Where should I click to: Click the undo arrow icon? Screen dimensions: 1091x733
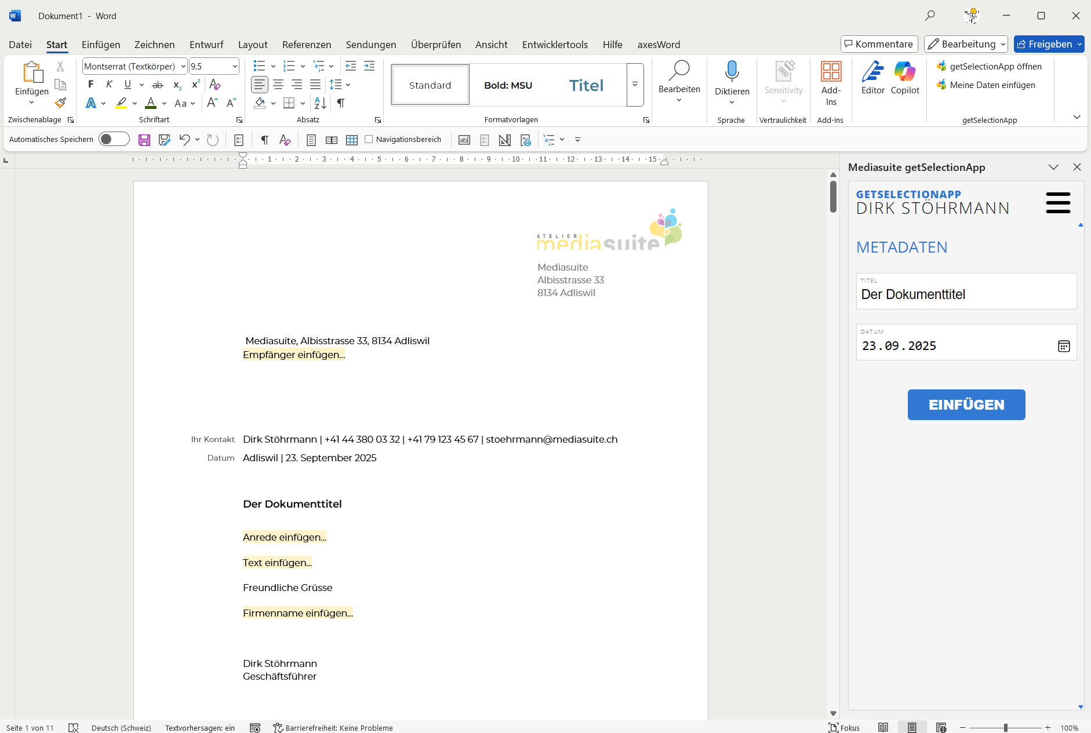coord(184,140)
